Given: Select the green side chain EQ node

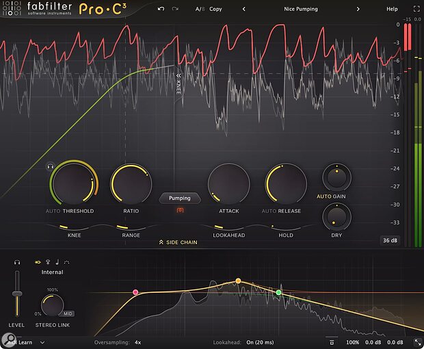Looking at the screenshot, I should click(279, 292).
